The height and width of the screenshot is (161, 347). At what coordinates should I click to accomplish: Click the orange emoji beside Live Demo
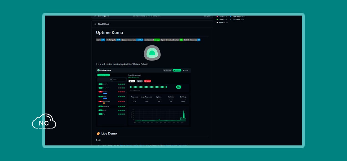98,134
